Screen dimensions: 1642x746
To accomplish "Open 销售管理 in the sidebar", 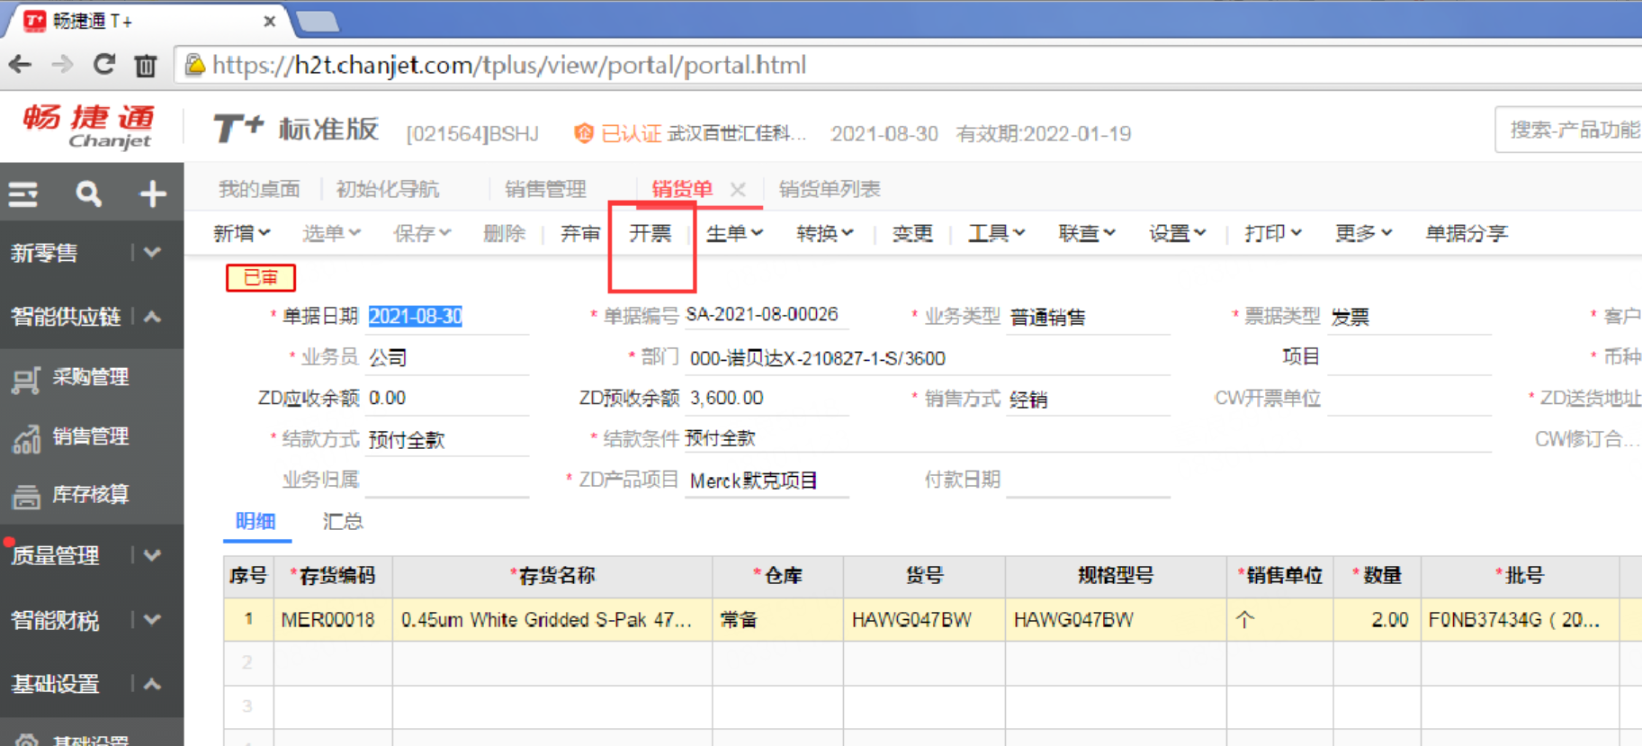I will 91,436.
